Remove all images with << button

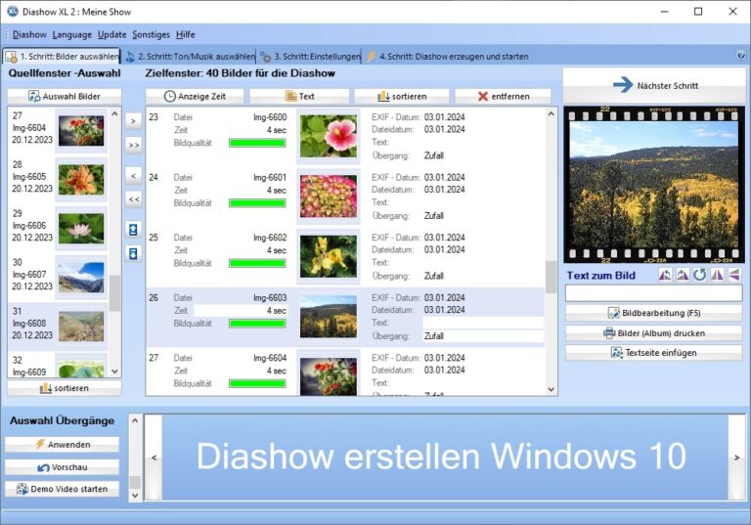click(134, 199)
